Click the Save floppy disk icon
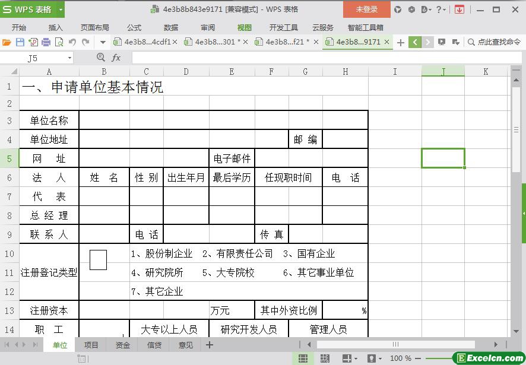Screen dimensions: 526x365 tap(20, 42)
